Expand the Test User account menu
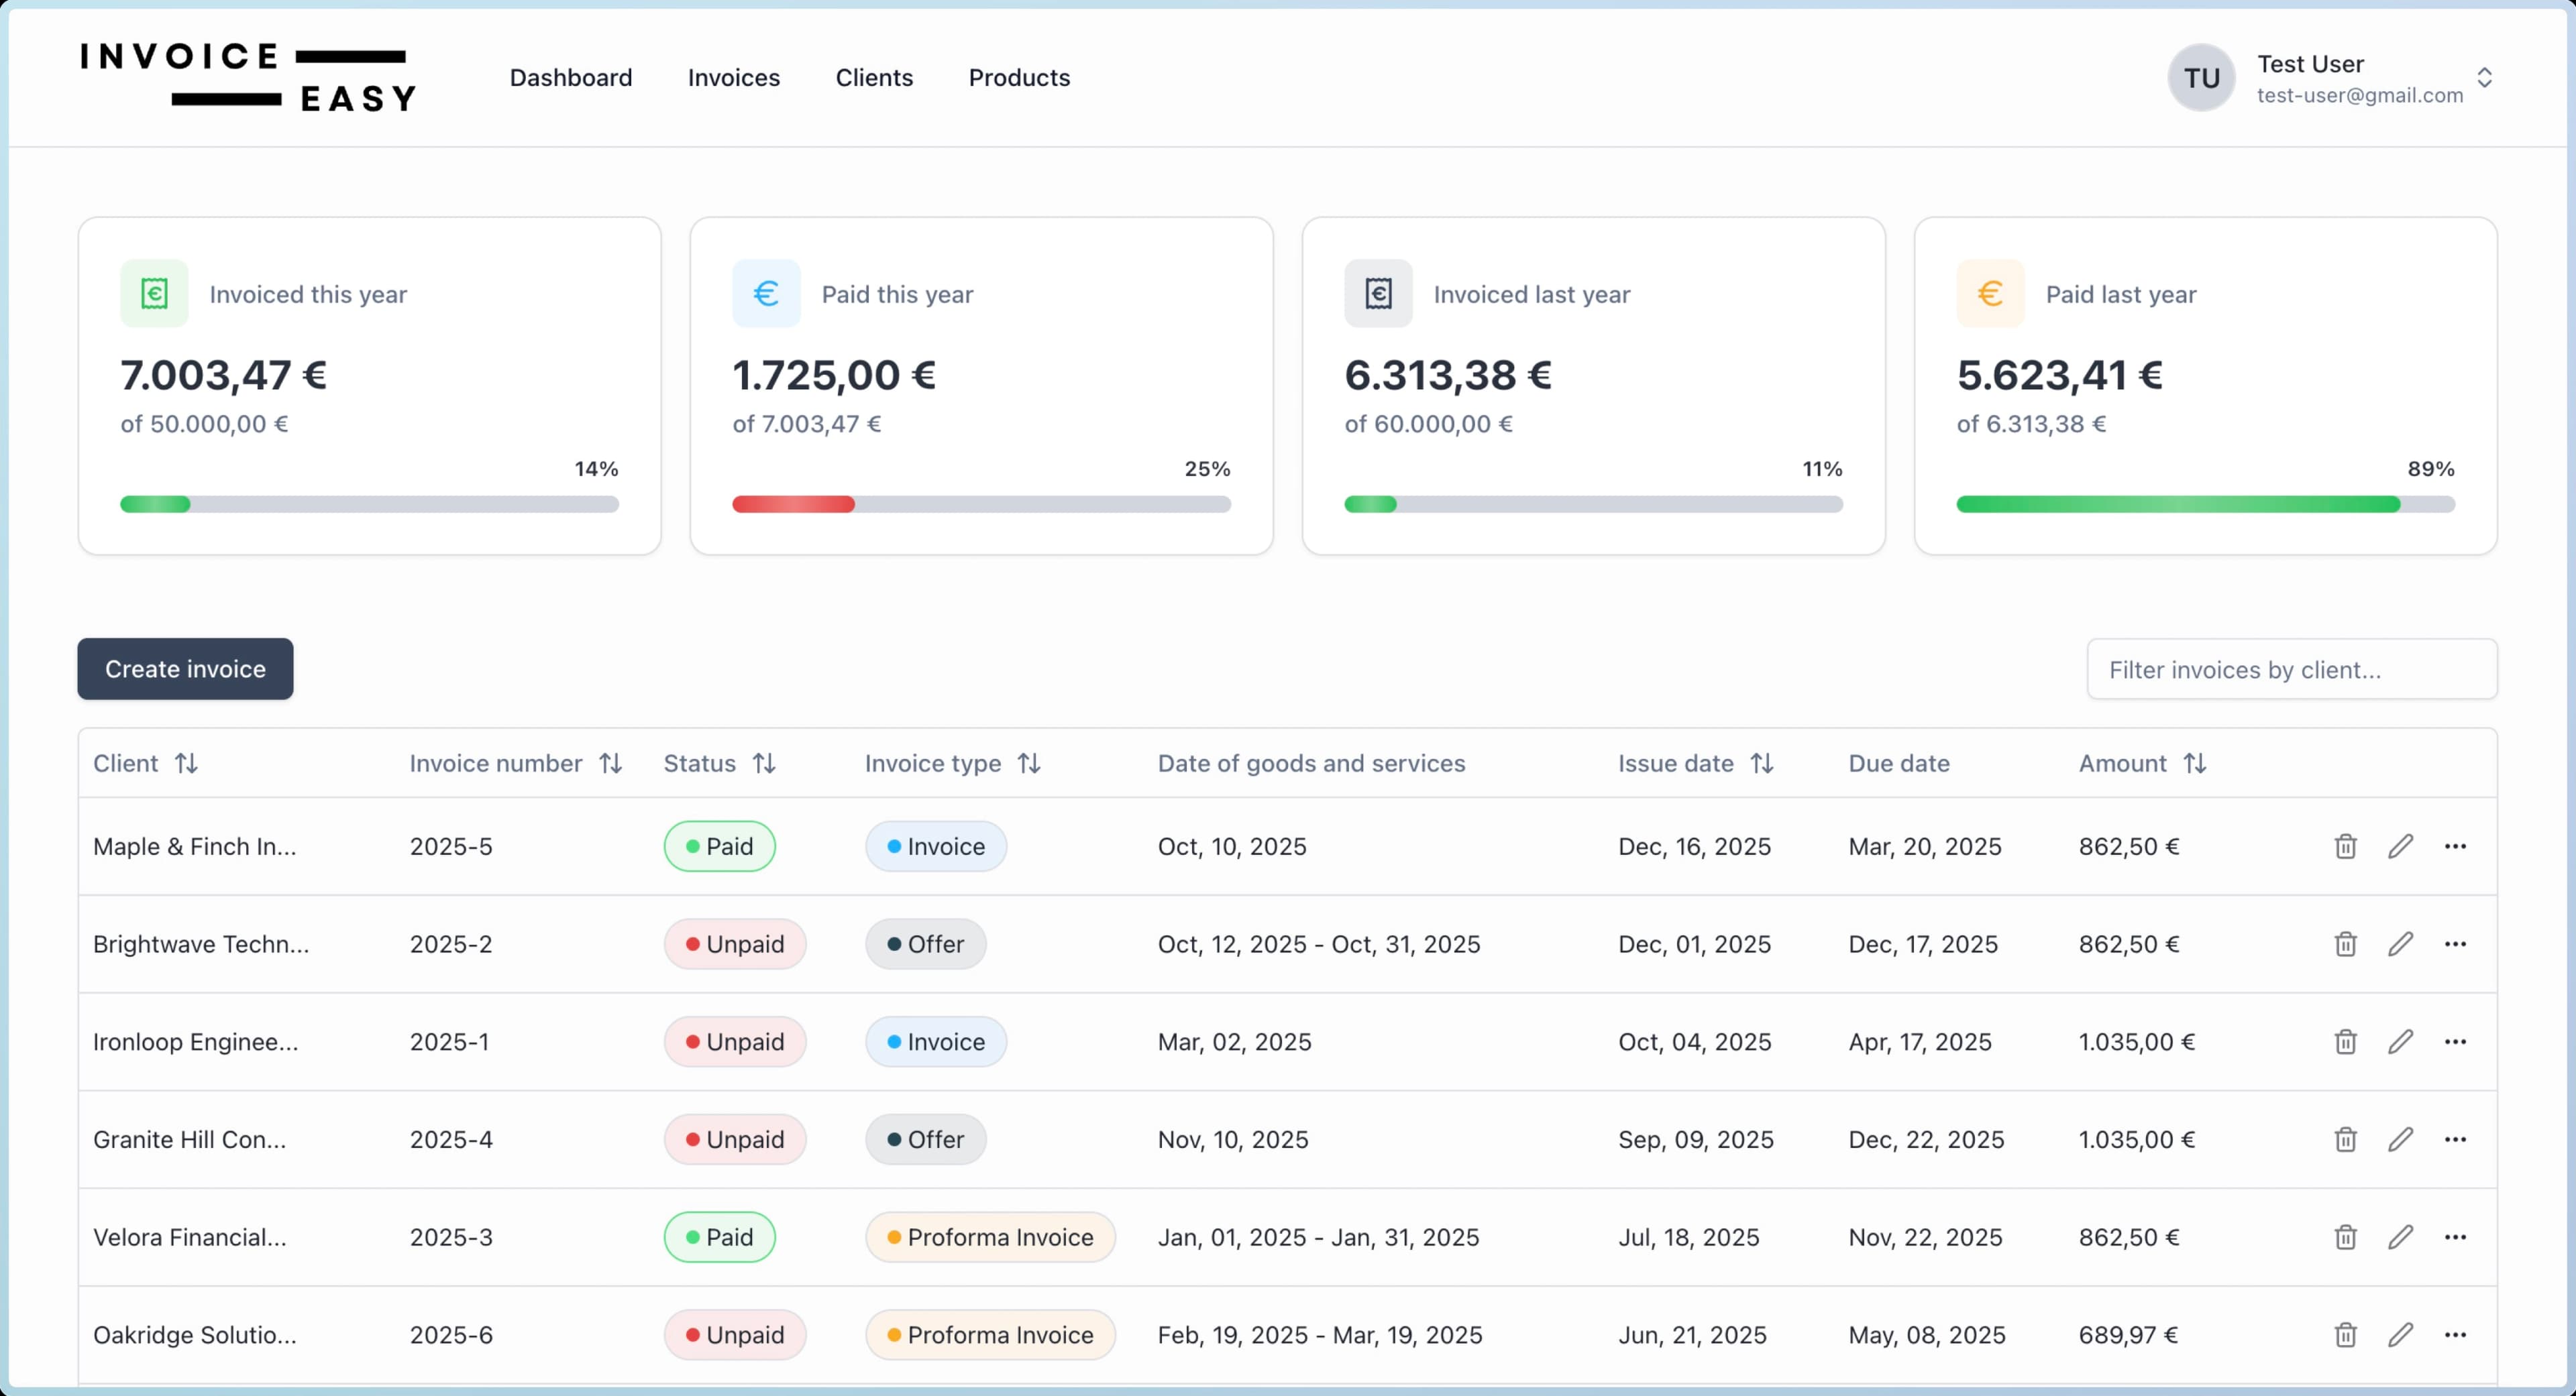Viewport: 2576px width, 1396px height. click(2487, 78)
